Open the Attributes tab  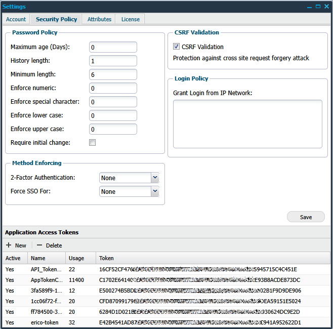pyautogui.click(x=99, y=19)
